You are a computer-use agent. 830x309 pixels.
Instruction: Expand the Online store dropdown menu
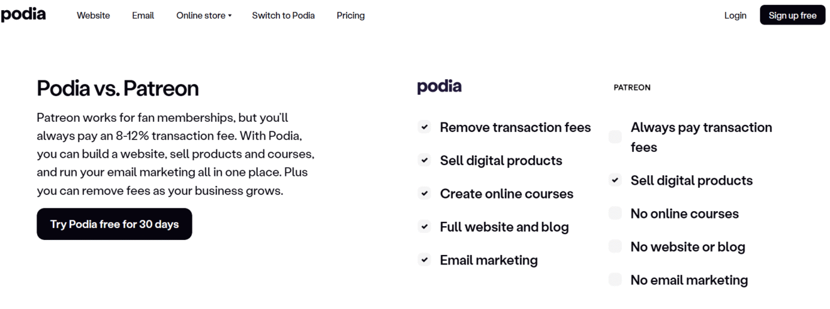(x=204, y=15)
